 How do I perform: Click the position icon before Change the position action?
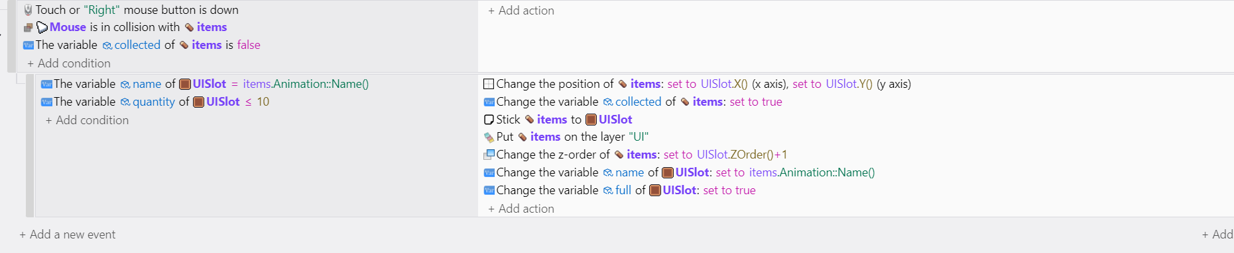pos(489,84)
